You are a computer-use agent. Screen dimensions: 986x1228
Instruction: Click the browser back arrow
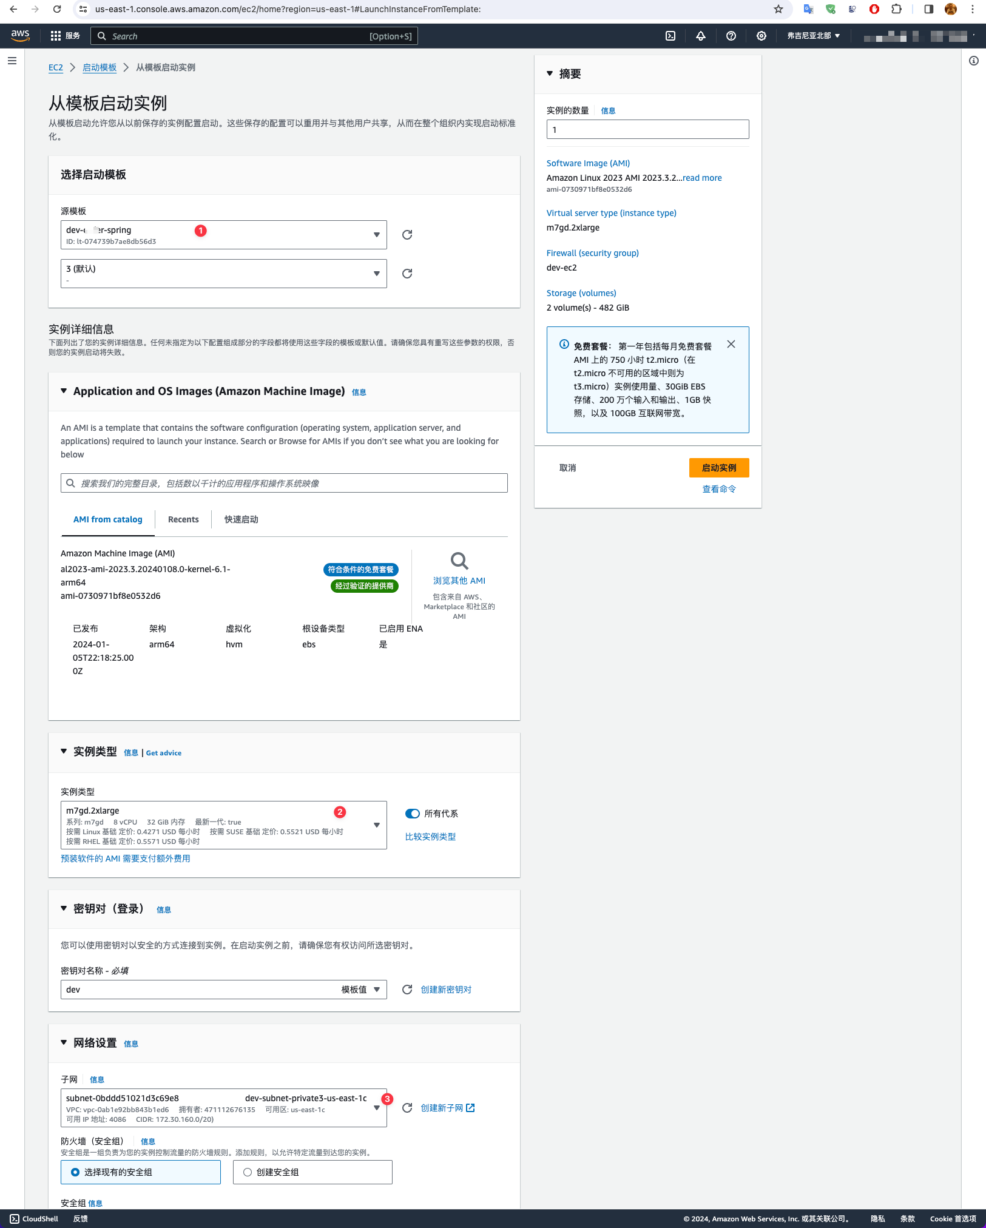pos(13,9)
